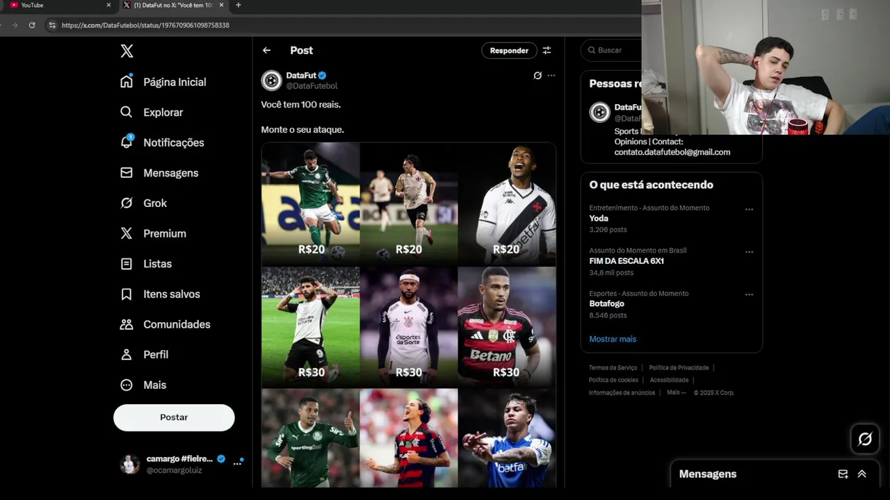
Task: Open the Botafogo trending topic
Action: tap(606, 303)
